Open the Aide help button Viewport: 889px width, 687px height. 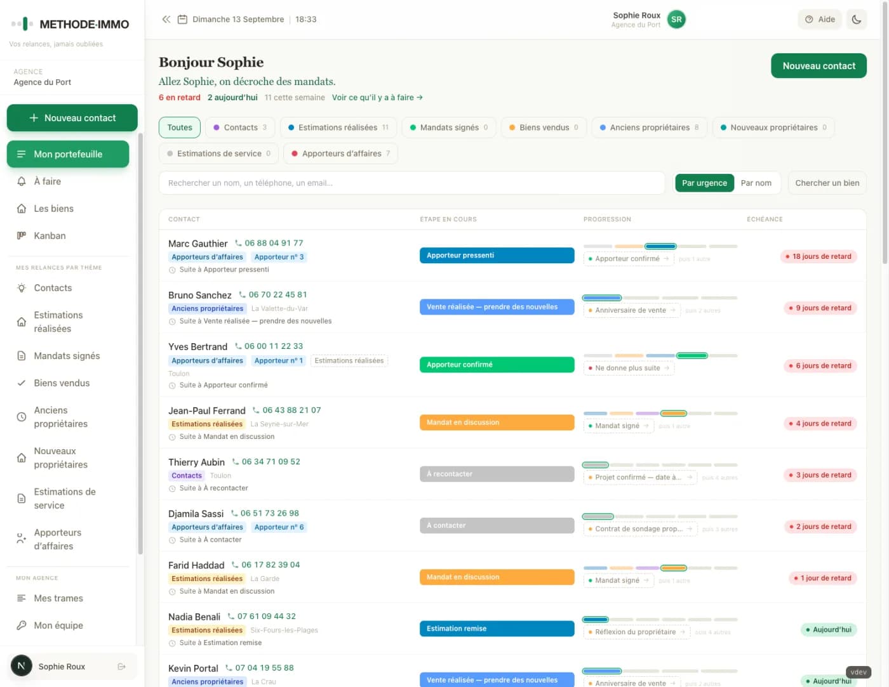pos(820,20)
